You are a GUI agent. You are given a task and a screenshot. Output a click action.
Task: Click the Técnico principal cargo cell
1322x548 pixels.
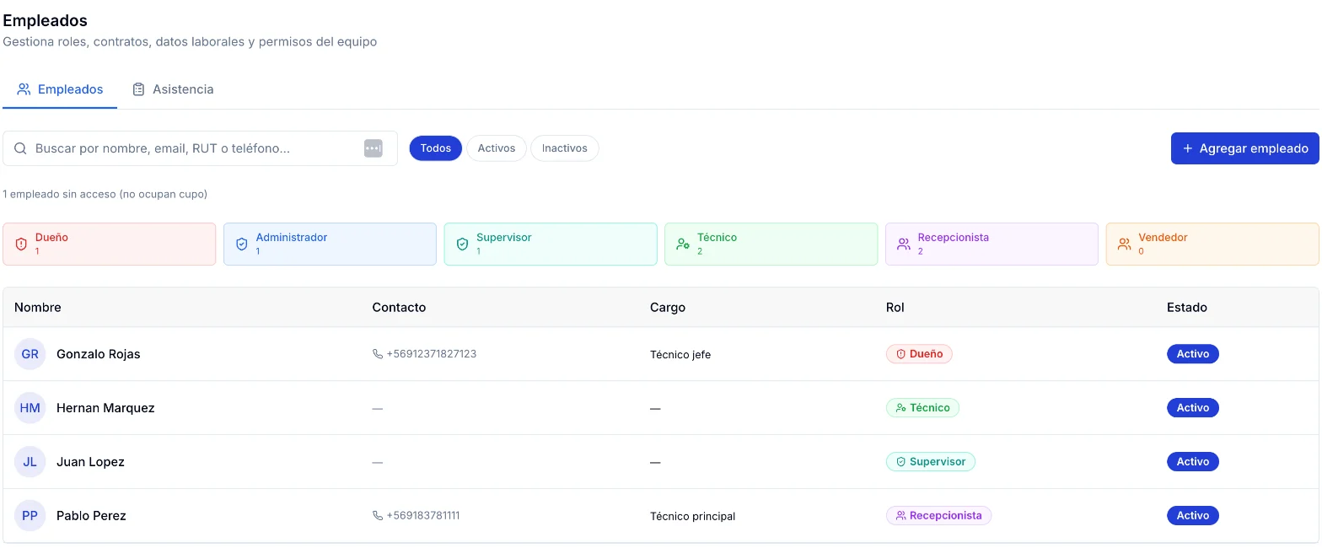click(x=693, y=517)
